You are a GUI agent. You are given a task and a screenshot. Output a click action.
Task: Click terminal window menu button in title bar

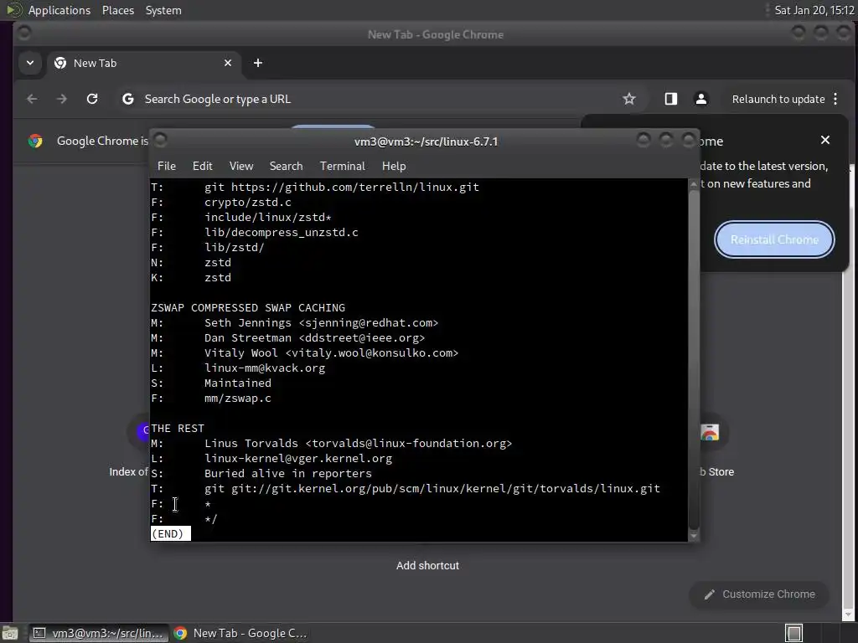coord(160,141)
